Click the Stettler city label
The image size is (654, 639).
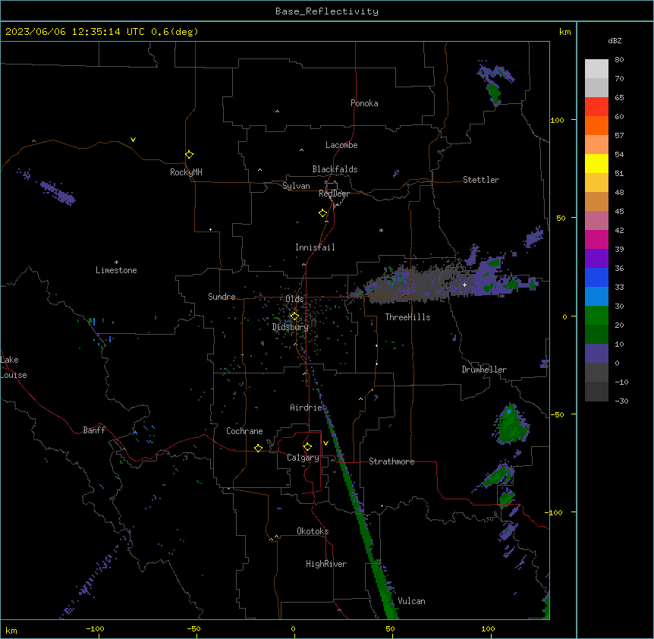pos(480,180)
